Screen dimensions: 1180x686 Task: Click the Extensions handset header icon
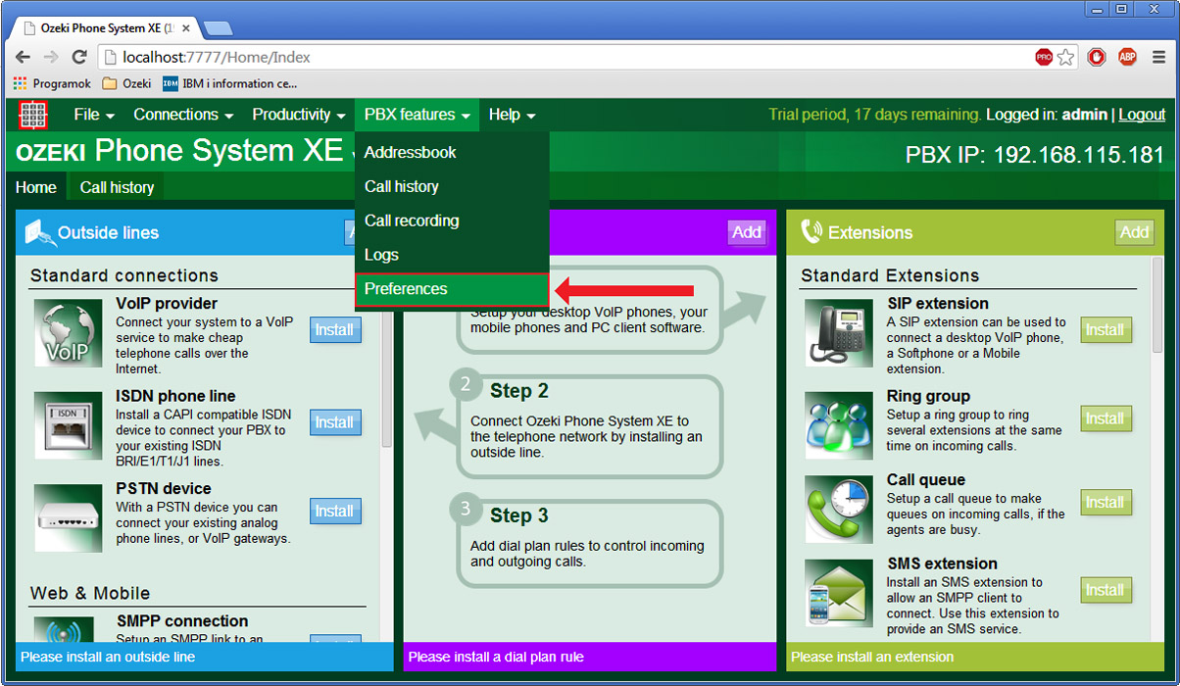pyautogui.click(x=811, y=232)
